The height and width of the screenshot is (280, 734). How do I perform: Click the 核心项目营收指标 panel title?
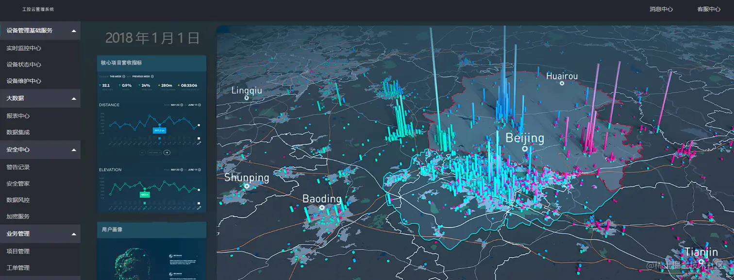(x=121, y=63)
